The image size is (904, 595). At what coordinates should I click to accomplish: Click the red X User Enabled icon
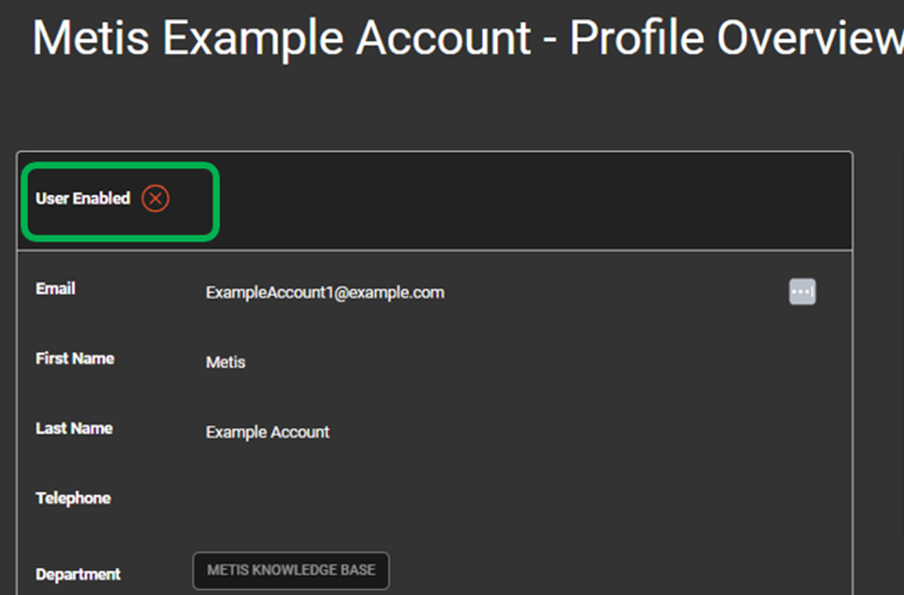pos(155,199)
